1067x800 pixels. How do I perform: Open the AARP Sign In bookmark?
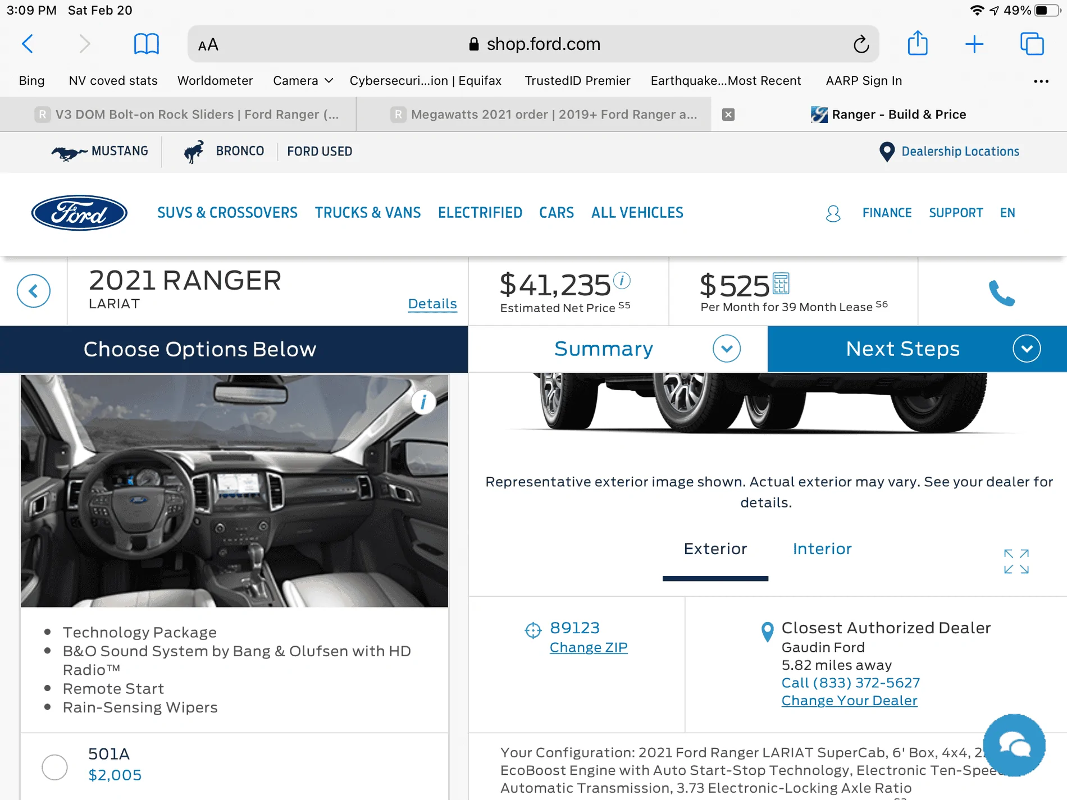point(864,81)
